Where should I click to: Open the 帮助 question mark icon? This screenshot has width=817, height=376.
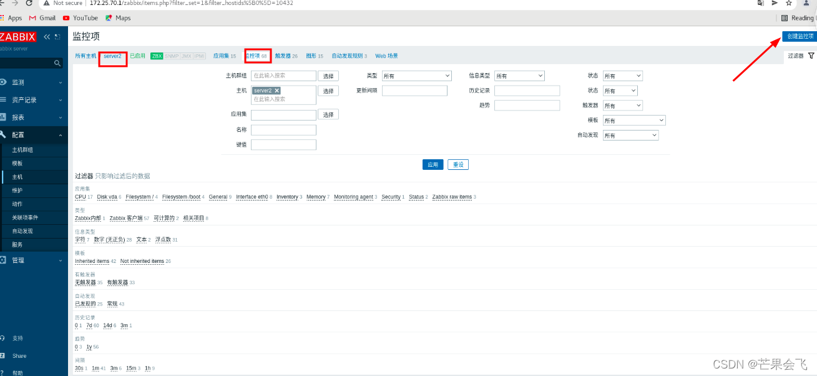[x=2, y=373]
